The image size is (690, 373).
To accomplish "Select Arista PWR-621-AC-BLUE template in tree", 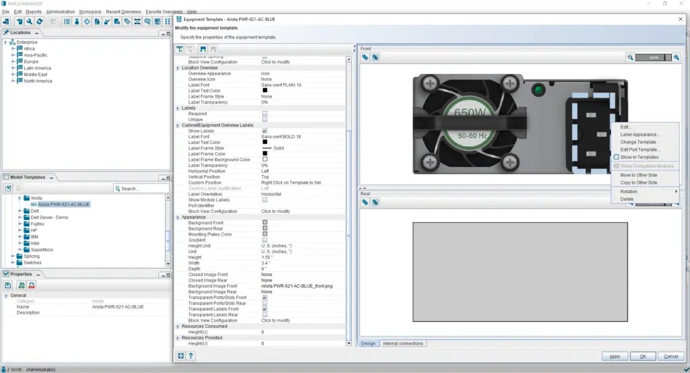I will coord(63,205).
